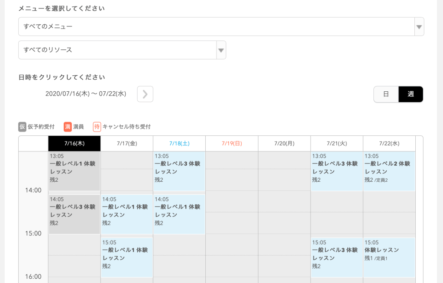Select the 7/16(木) column header
Viewport: 443px width, 283px height.
(x=74, y=143)
